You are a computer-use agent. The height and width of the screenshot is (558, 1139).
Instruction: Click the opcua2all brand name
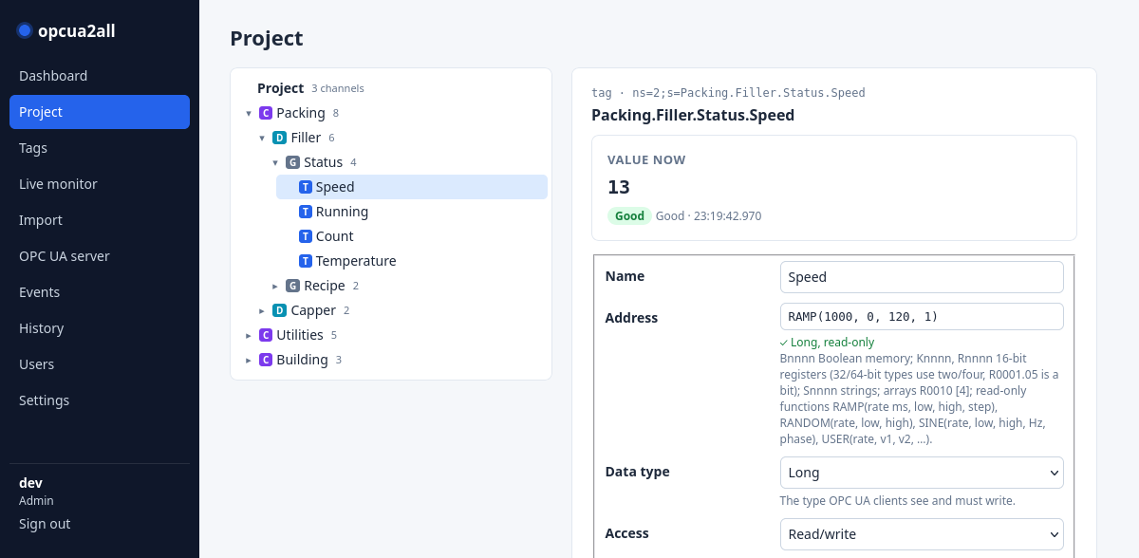pos(77,31)
